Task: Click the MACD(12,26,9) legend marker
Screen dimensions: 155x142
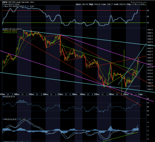Action: tap(3, 119)
